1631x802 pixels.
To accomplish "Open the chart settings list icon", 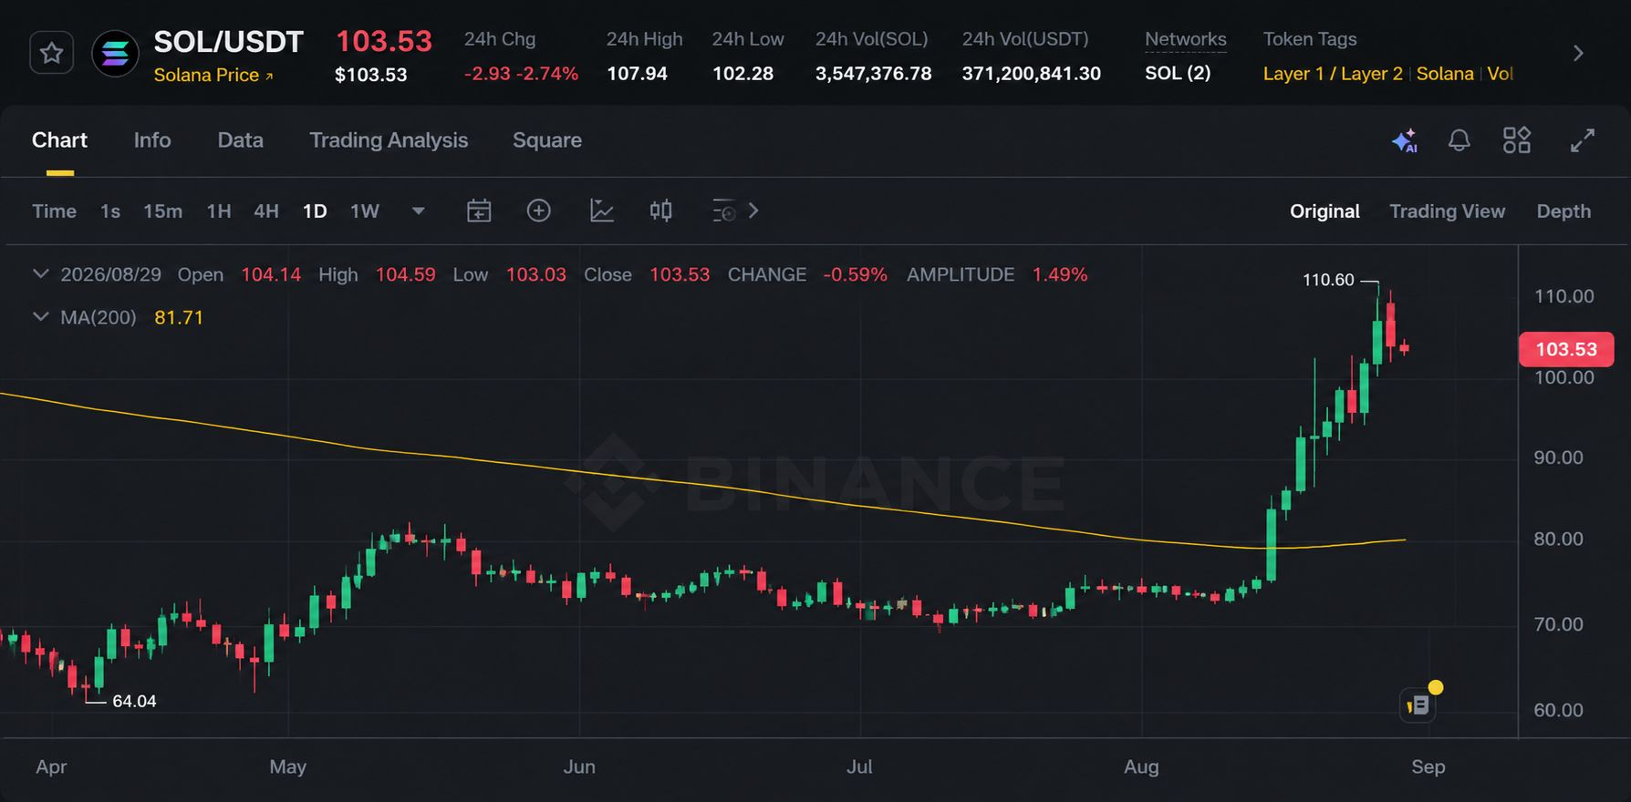I will coord(723,211).
